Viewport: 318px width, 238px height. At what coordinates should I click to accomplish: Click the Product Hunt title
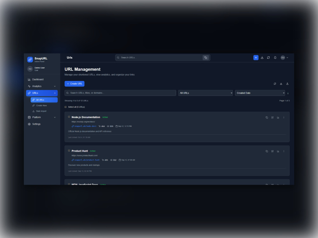pos(80,151)
